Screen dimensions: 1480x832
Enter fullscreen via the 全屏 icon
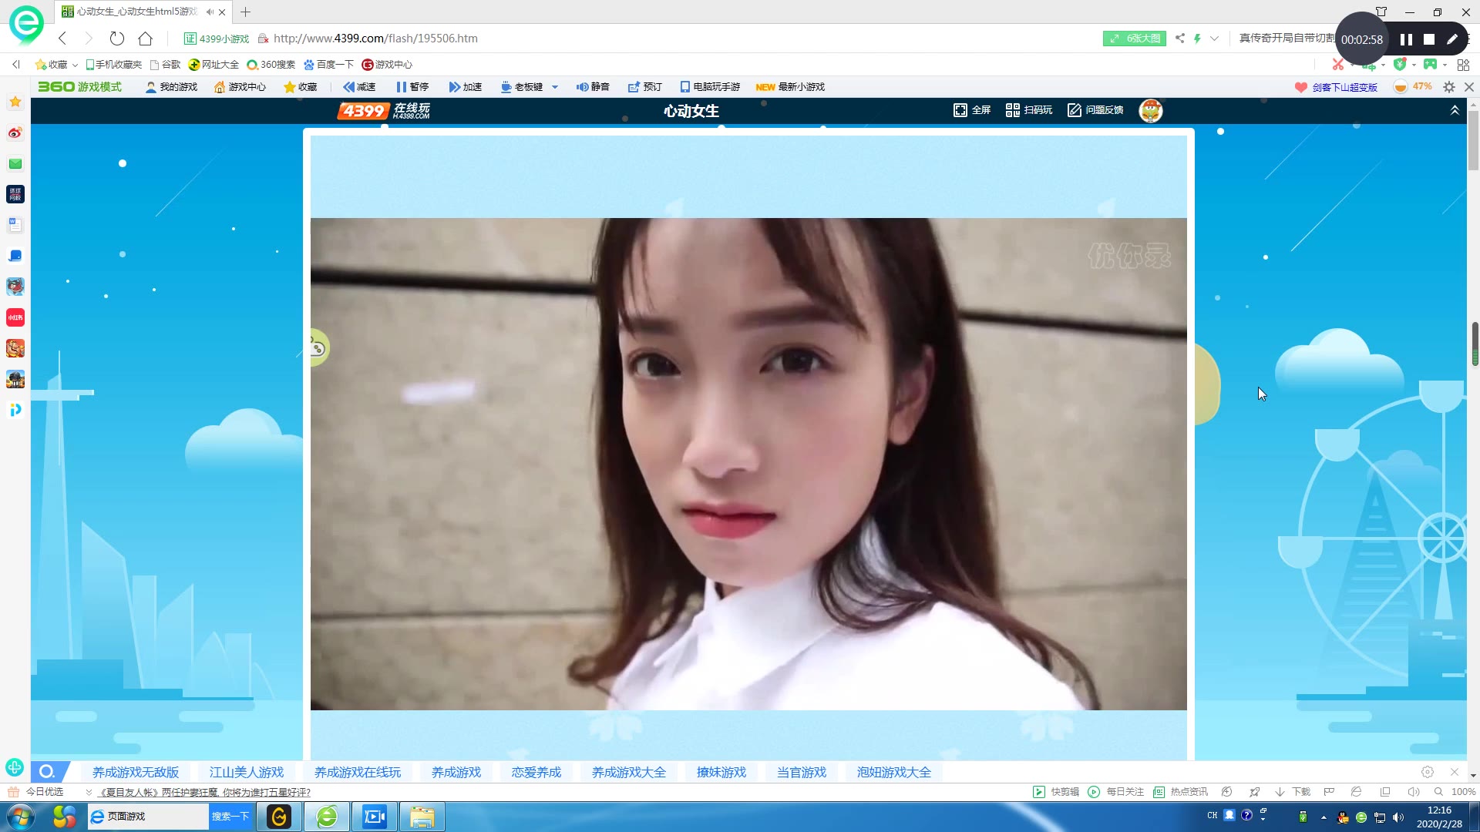[971, 110]
